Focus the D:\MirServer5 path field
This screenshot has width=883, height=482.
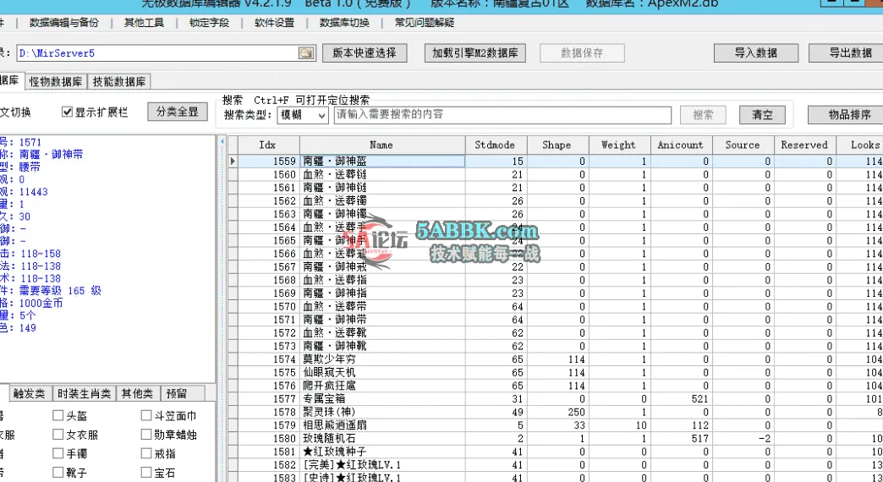pyautogui.click(x=157, y=53)
